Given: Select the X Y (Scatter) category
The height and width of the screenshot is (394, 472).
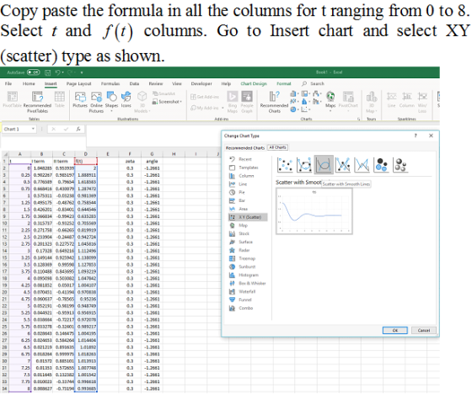Looking at the screenshot, I should pyautogui.click(x=248, y=217).
